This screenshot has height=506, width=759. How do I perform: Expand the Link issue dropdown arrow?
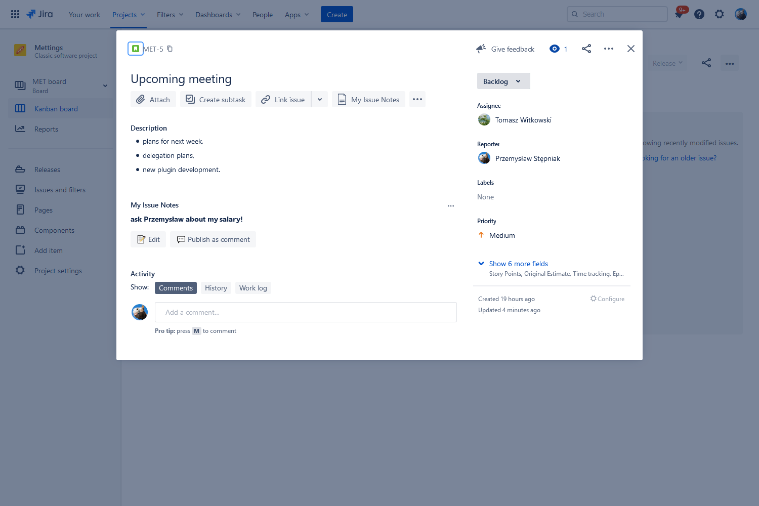coord(320,99)
